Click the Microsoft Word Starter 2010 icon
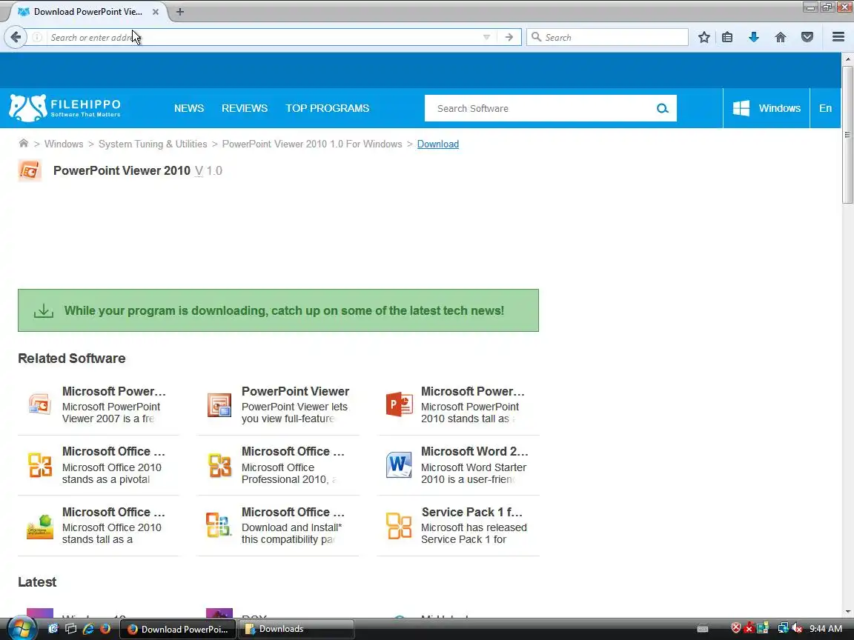The width and height of the screenshot is (854, 640). 399,465
